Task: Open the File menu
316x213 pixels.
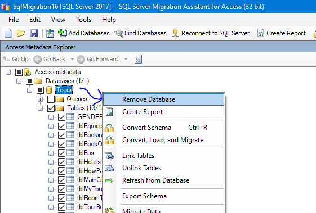Action: pos(14,20)
